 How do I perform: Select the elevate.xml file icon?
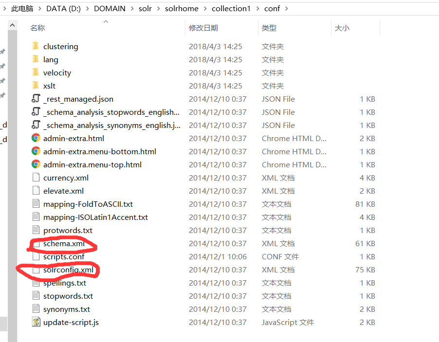[x=36, y=191]
